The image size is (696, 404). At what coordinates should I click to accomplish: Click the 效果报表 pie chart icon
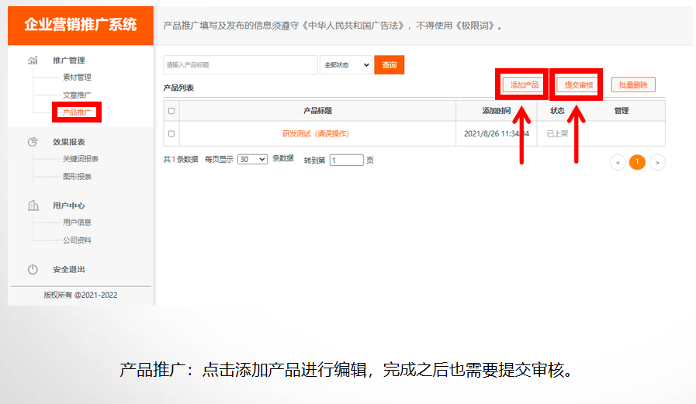[33, 142]
